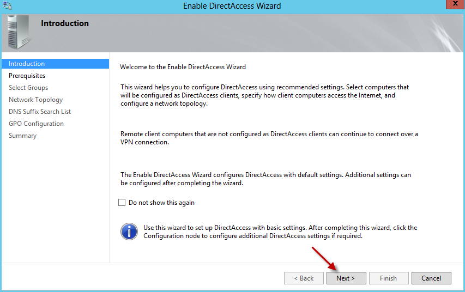Go to the Prerequisites step in the sidebar
The height and width of the screenshot is (292, 465).
(27, 76)
